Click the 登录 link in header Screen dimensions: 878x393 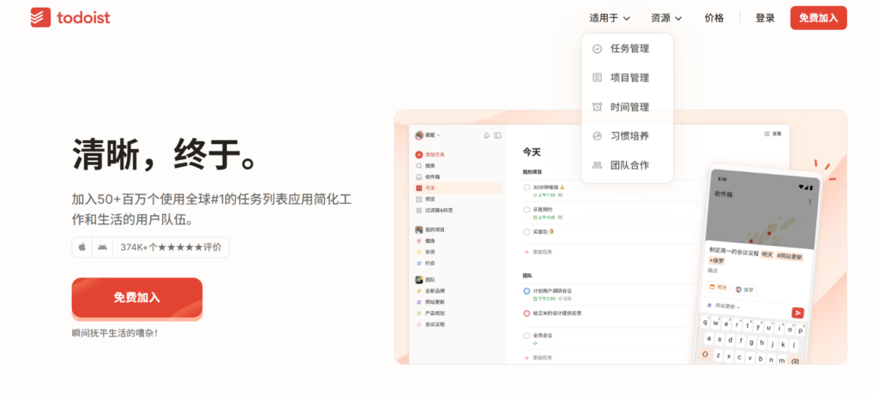point(765,18)
